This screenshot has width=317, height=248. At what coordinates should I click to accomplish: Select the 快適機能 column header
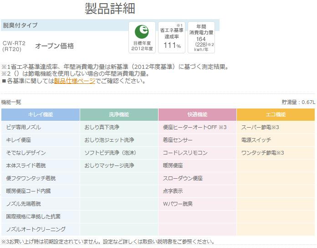pyautogui.click(x=197, y=114)
